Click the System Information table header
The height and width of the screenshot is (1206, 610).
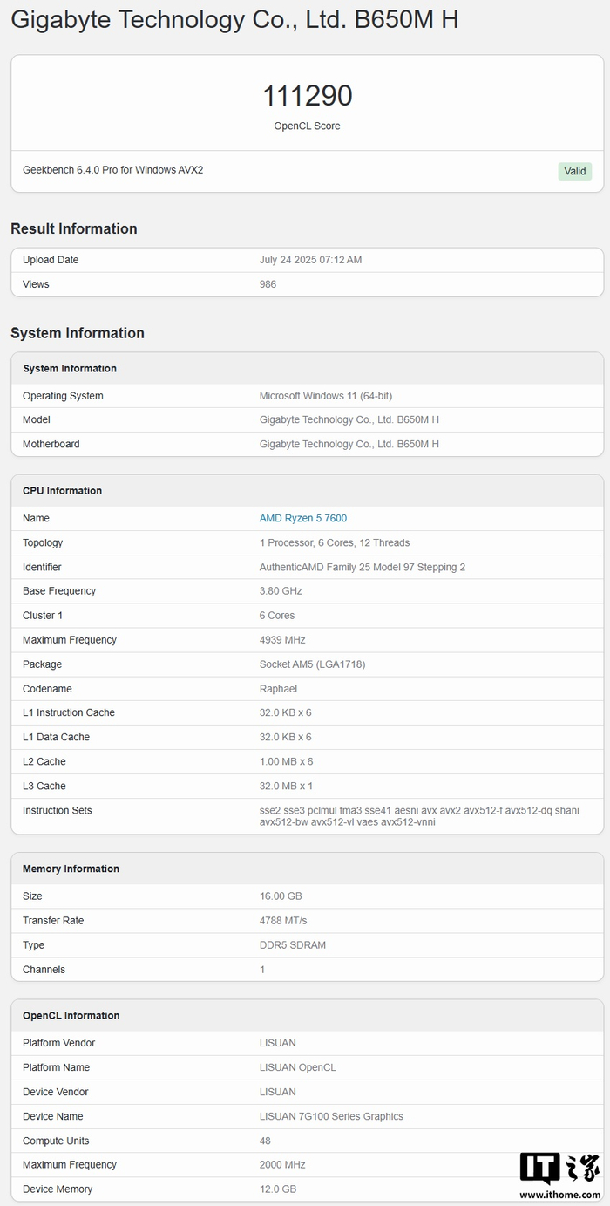coord(70,368)
